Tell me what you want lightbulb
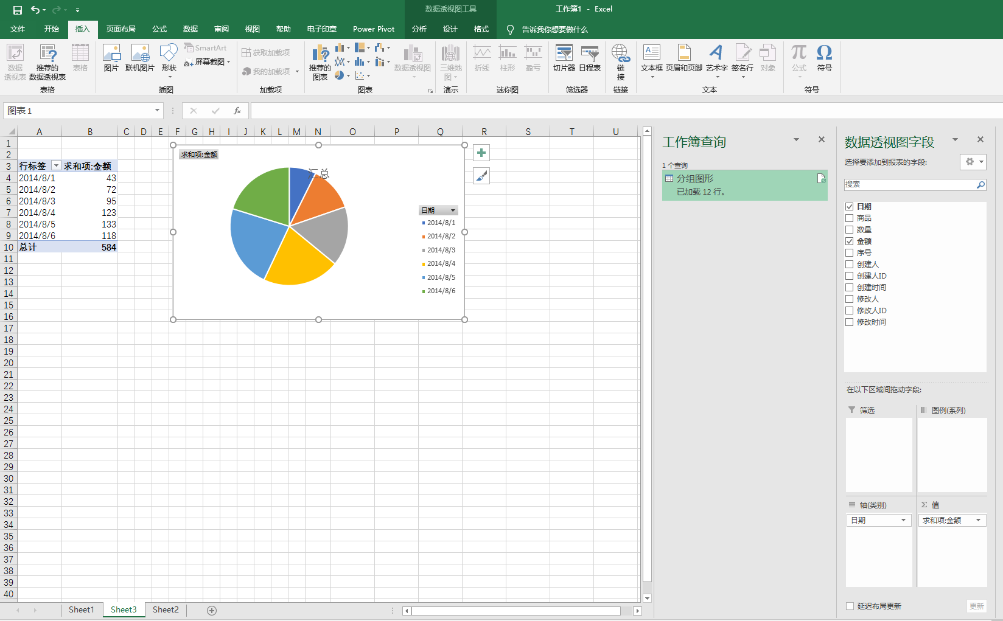 pos(510,29)
